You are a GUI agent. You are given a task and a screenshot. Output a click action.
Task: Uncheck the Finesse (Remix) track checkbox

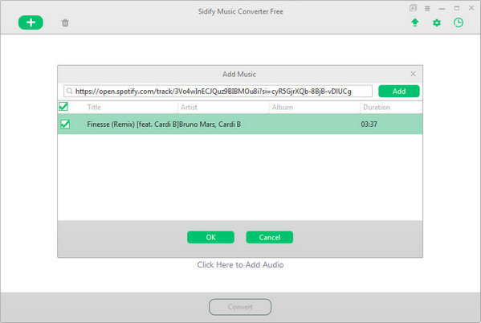pyautogui.click(x=65, y=124)
